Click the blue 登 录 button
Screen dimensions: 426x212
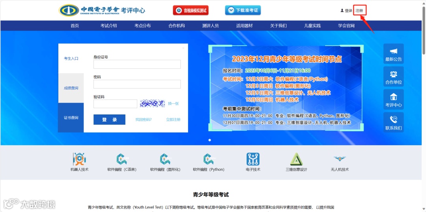coord(110,120)
